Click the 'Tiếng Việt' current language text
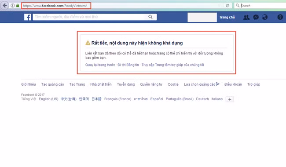 tap(29, 99)
